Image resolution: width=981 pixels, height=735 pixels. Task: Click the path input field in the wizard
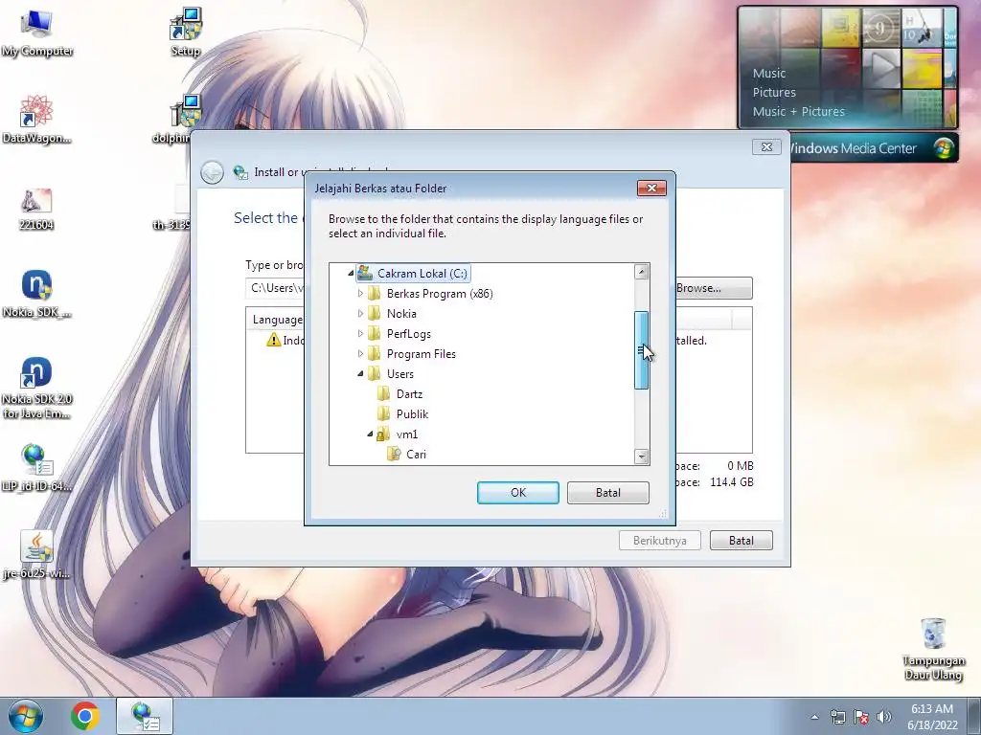coord(275,288)
